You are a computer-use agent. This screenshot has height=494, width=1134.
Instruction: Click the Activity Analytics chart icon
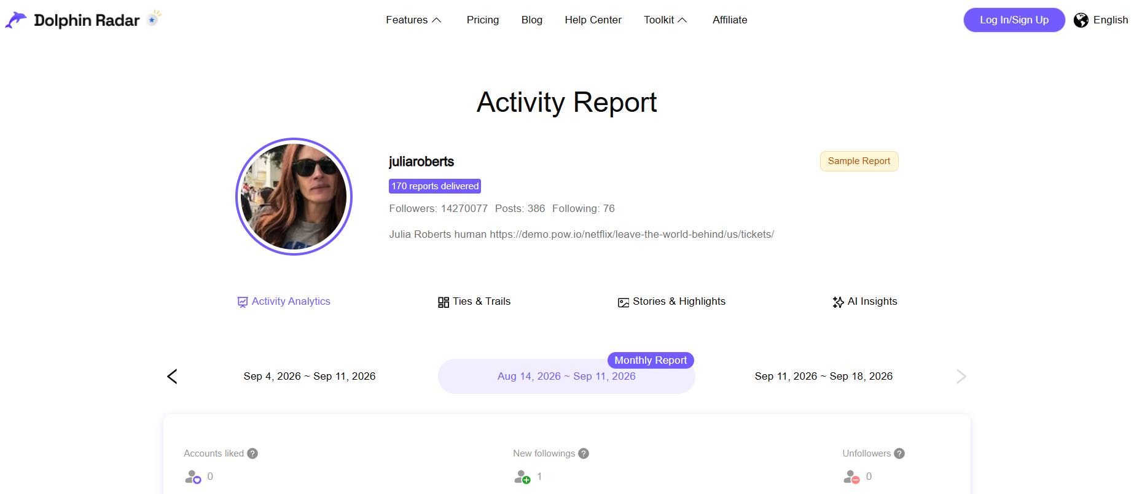[243, 302]
